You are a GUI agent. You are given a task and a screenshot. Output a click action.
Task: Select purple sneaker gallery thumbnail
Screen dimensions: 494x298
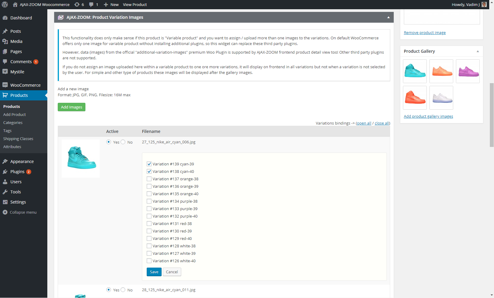click(x=468, y=71)
